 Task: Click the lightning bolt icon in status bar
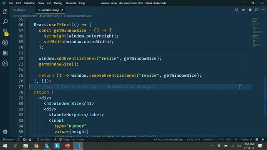[x=55, y=140]
